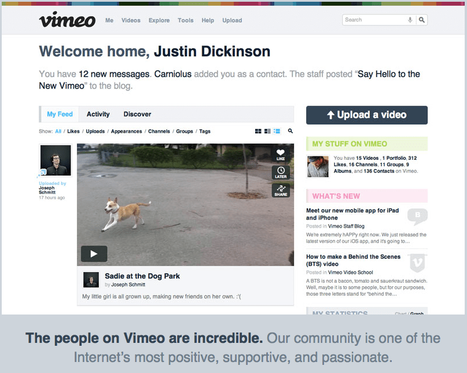Open the Explore menu in the navigation
Viewport: 467px width, 373px height.
(x=159, y=20)
